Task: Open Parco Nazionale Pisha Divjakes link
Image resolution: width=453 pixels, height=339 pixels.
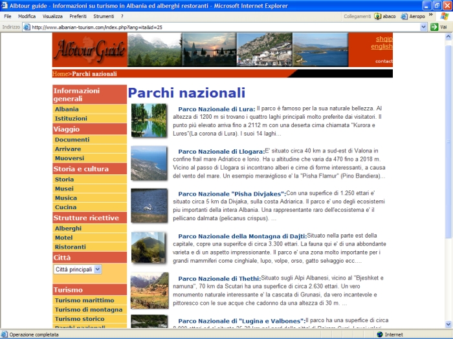Action: (232, 194)
